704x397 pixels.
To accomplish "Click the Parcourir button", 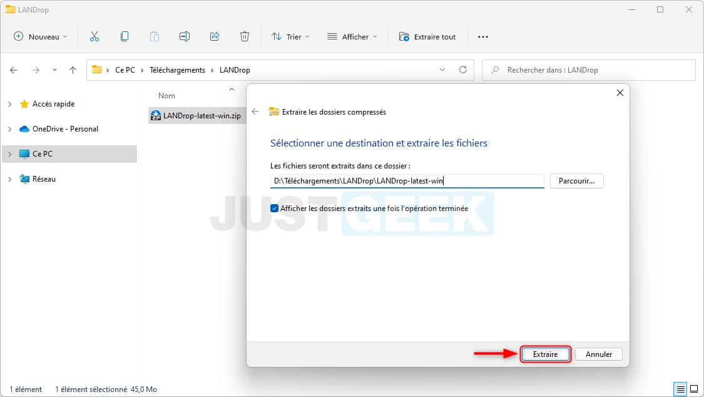I will (576, 181).
